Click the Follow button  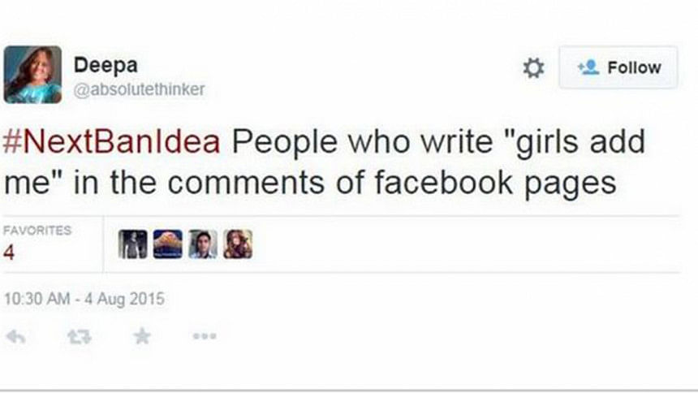click(x=619, y=68)
